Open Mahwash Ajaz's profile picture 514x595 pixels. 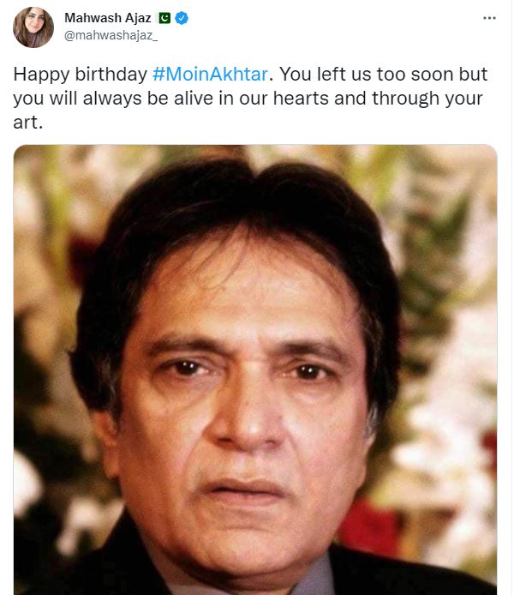(33, 27)
